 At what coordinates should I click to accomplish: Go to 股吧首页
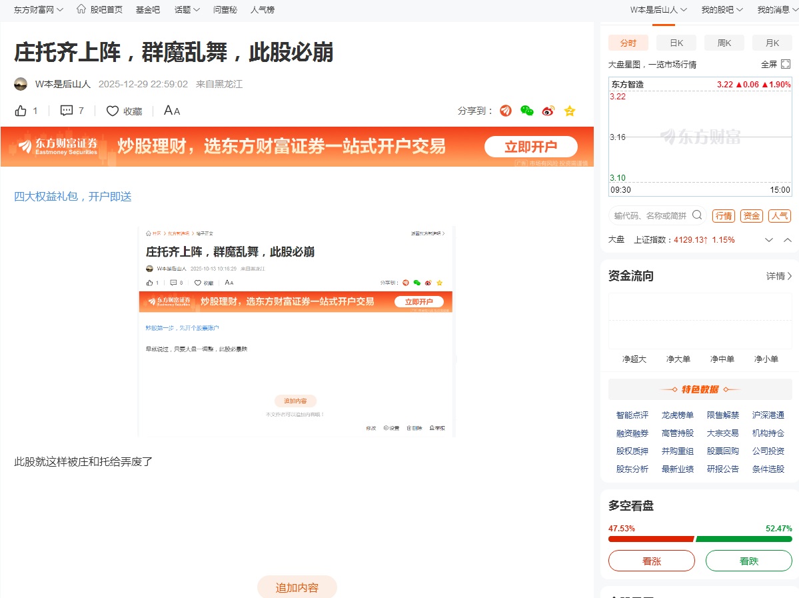107,10
